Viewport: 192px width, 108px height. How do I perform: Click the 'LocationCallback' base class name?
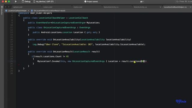[x=78, y=18]
